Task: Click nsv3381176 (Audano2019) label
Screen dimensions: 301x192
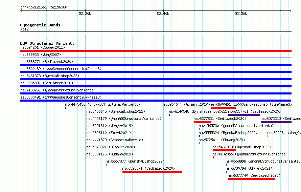Action: point(110,154)
